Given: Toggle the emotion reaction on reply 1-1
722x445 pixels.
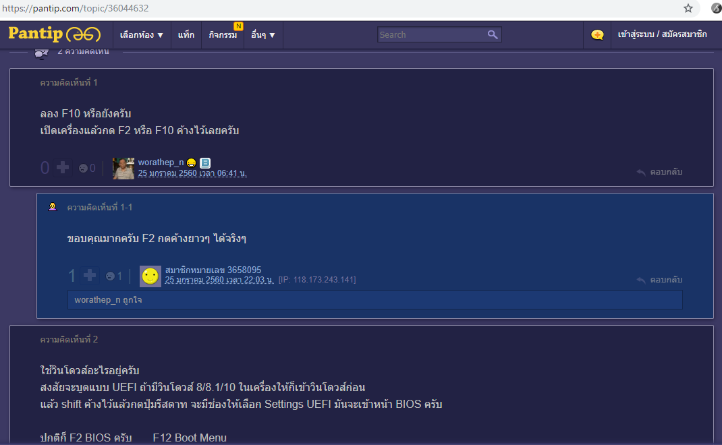Looking at the screenshot, I should pyautogui.click(x=109, y=276).
